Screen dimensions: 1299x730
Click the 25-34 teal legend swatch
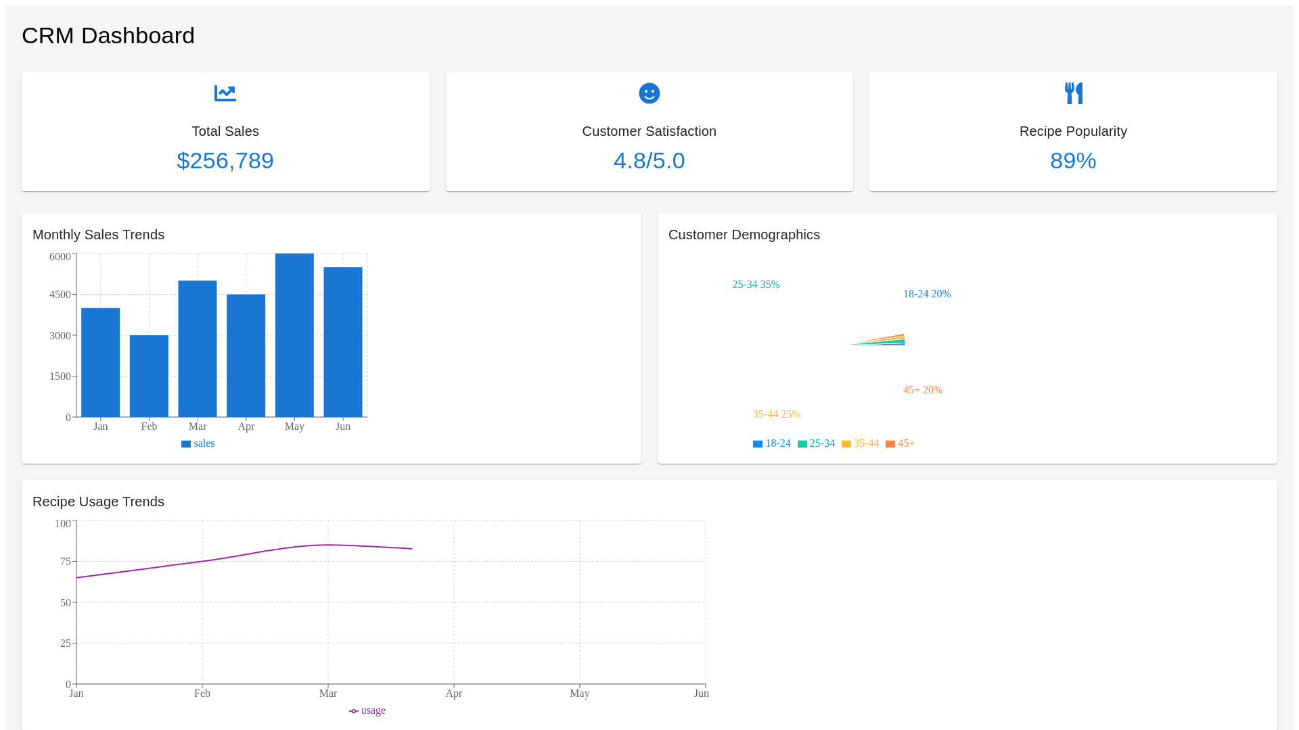click(802, 444)
